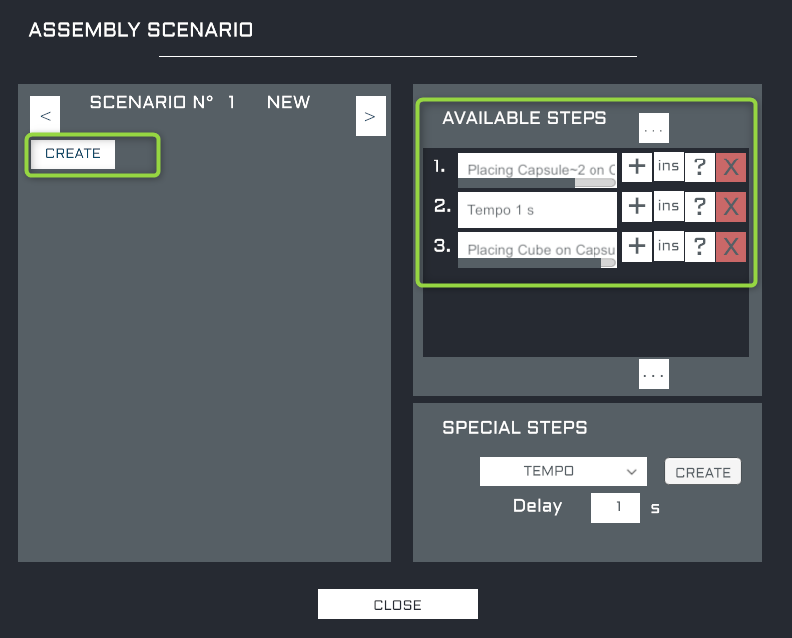Viewport: 792px width, 638px height.
Task: Delete step 3 Placing Cube with red X
Action: click(x=731, y=247)
